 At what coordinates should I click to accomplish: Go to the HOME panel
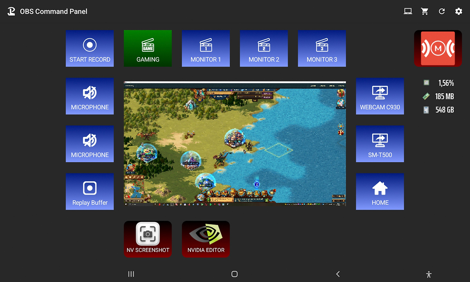[380, 192]
